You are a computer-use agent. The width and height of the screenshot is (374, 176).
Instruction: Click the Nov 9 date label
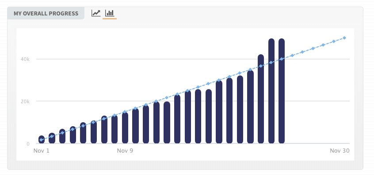pos(125,151)
